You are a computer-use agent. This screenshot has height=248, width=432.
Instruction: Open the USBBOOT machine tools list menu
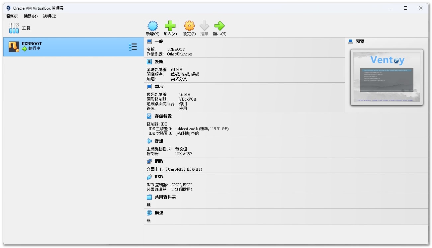click(x=133, y=47)
